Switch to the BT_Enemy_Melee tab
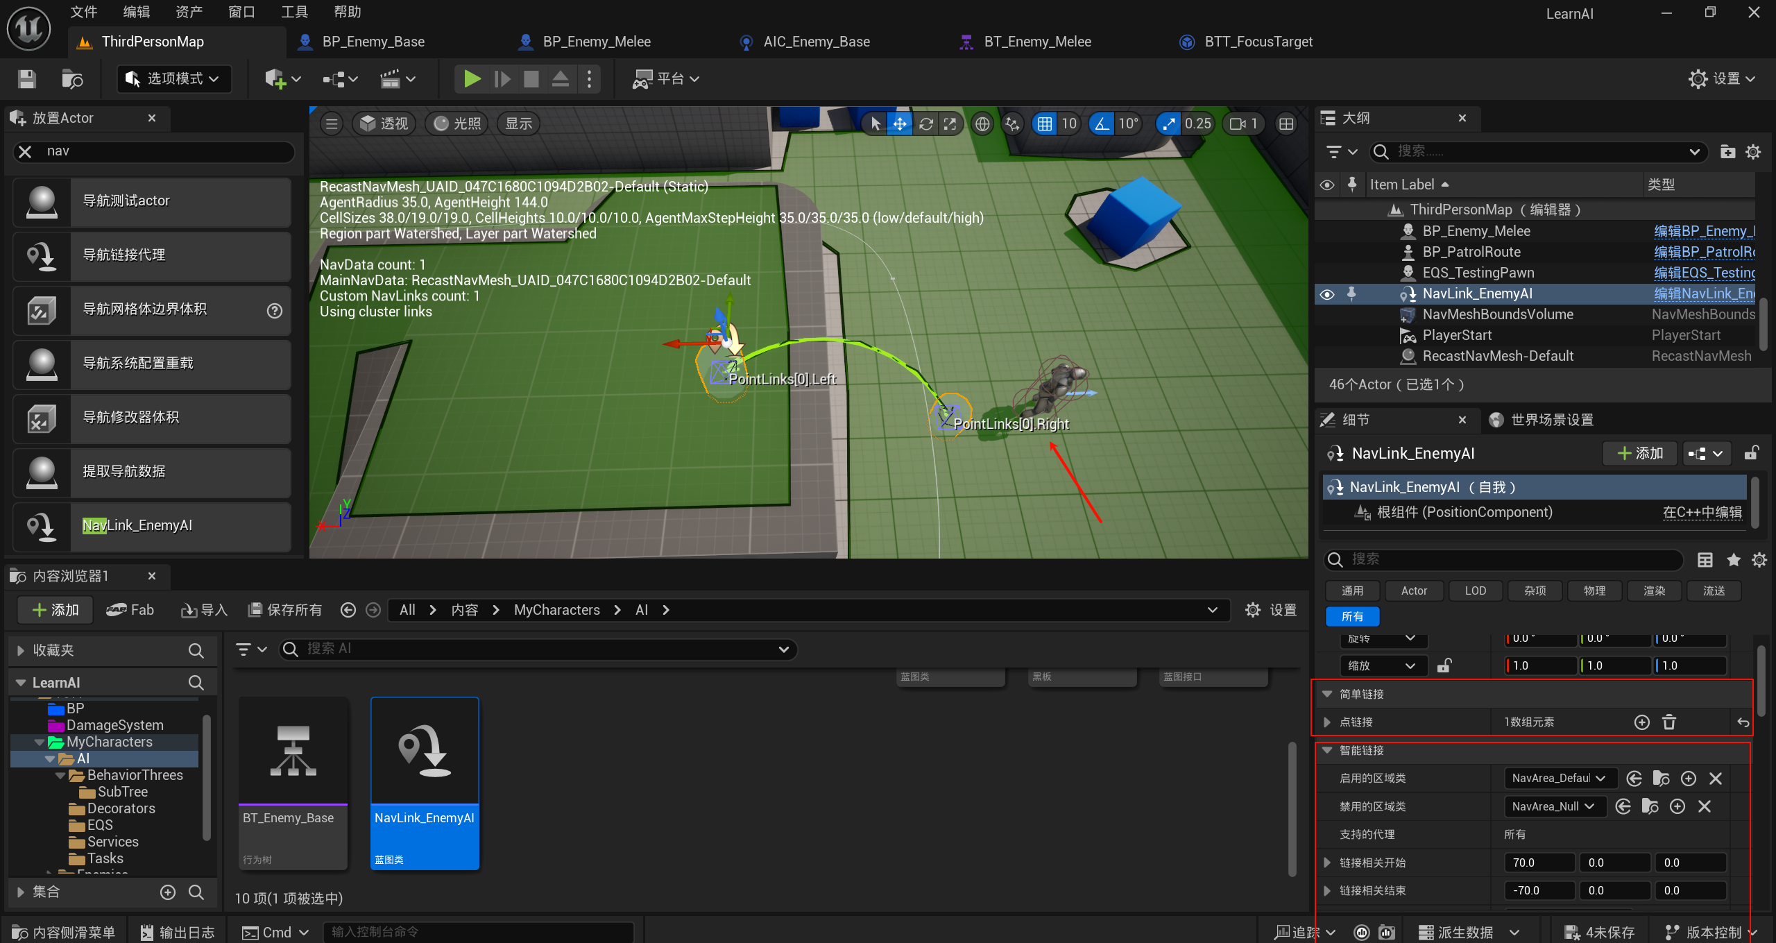This screenshot has width=1776, height=943. pos(1036,42)
